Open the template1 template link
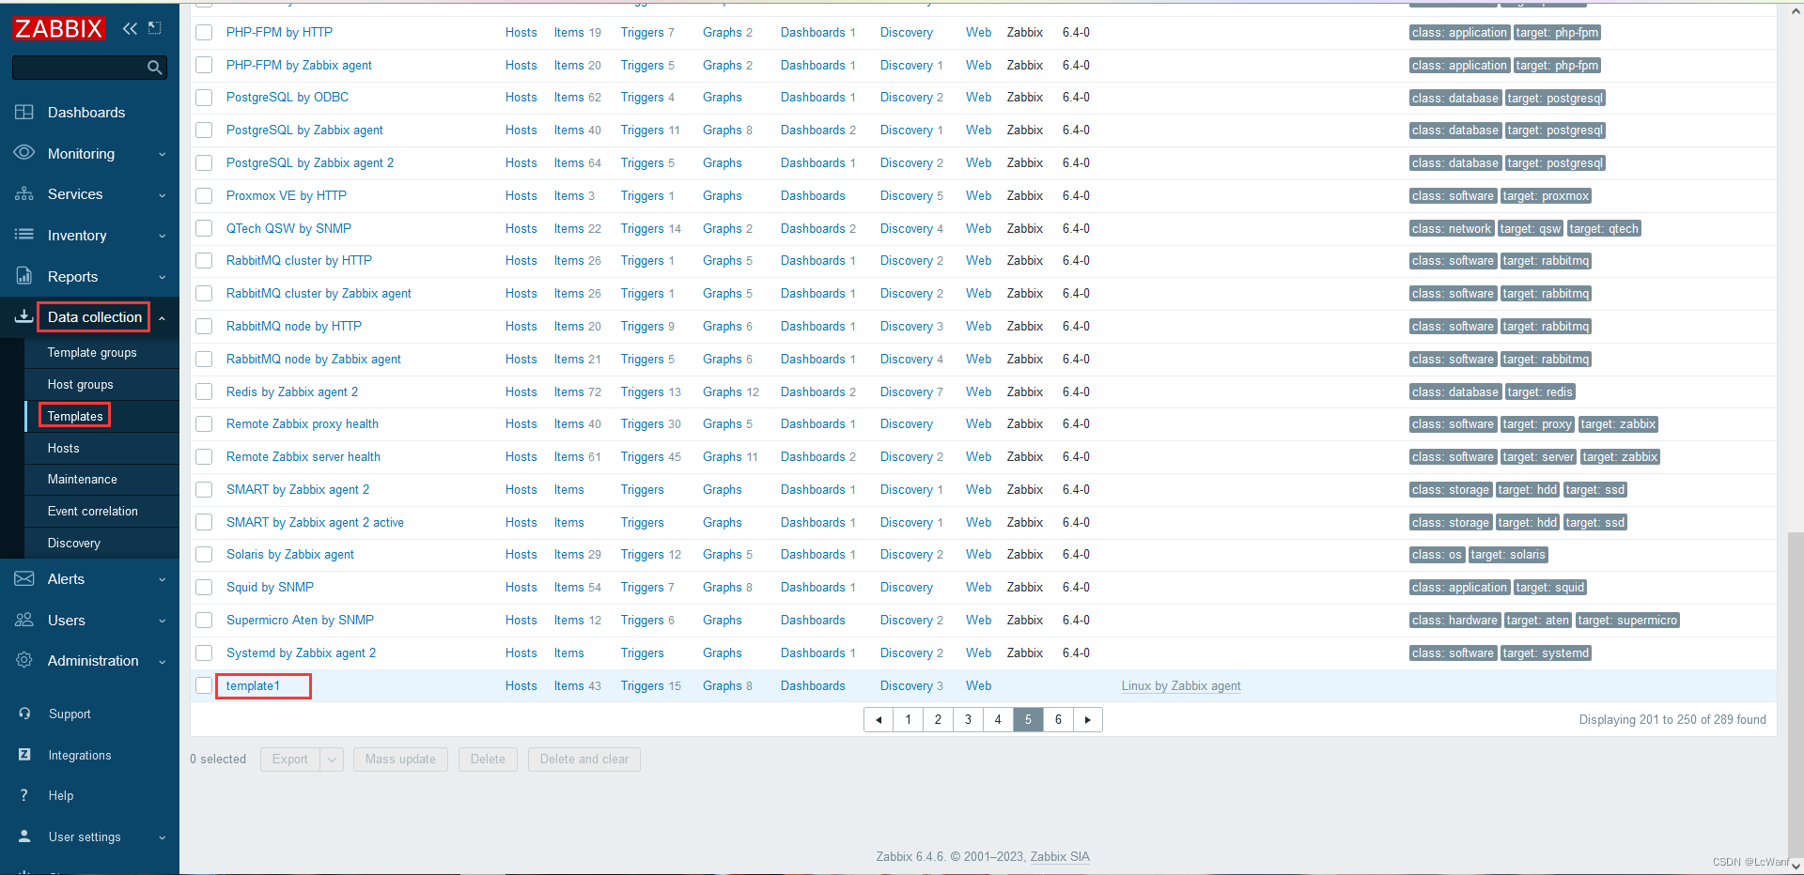This screenshot has width=1804, height=875. pos(253,686)
